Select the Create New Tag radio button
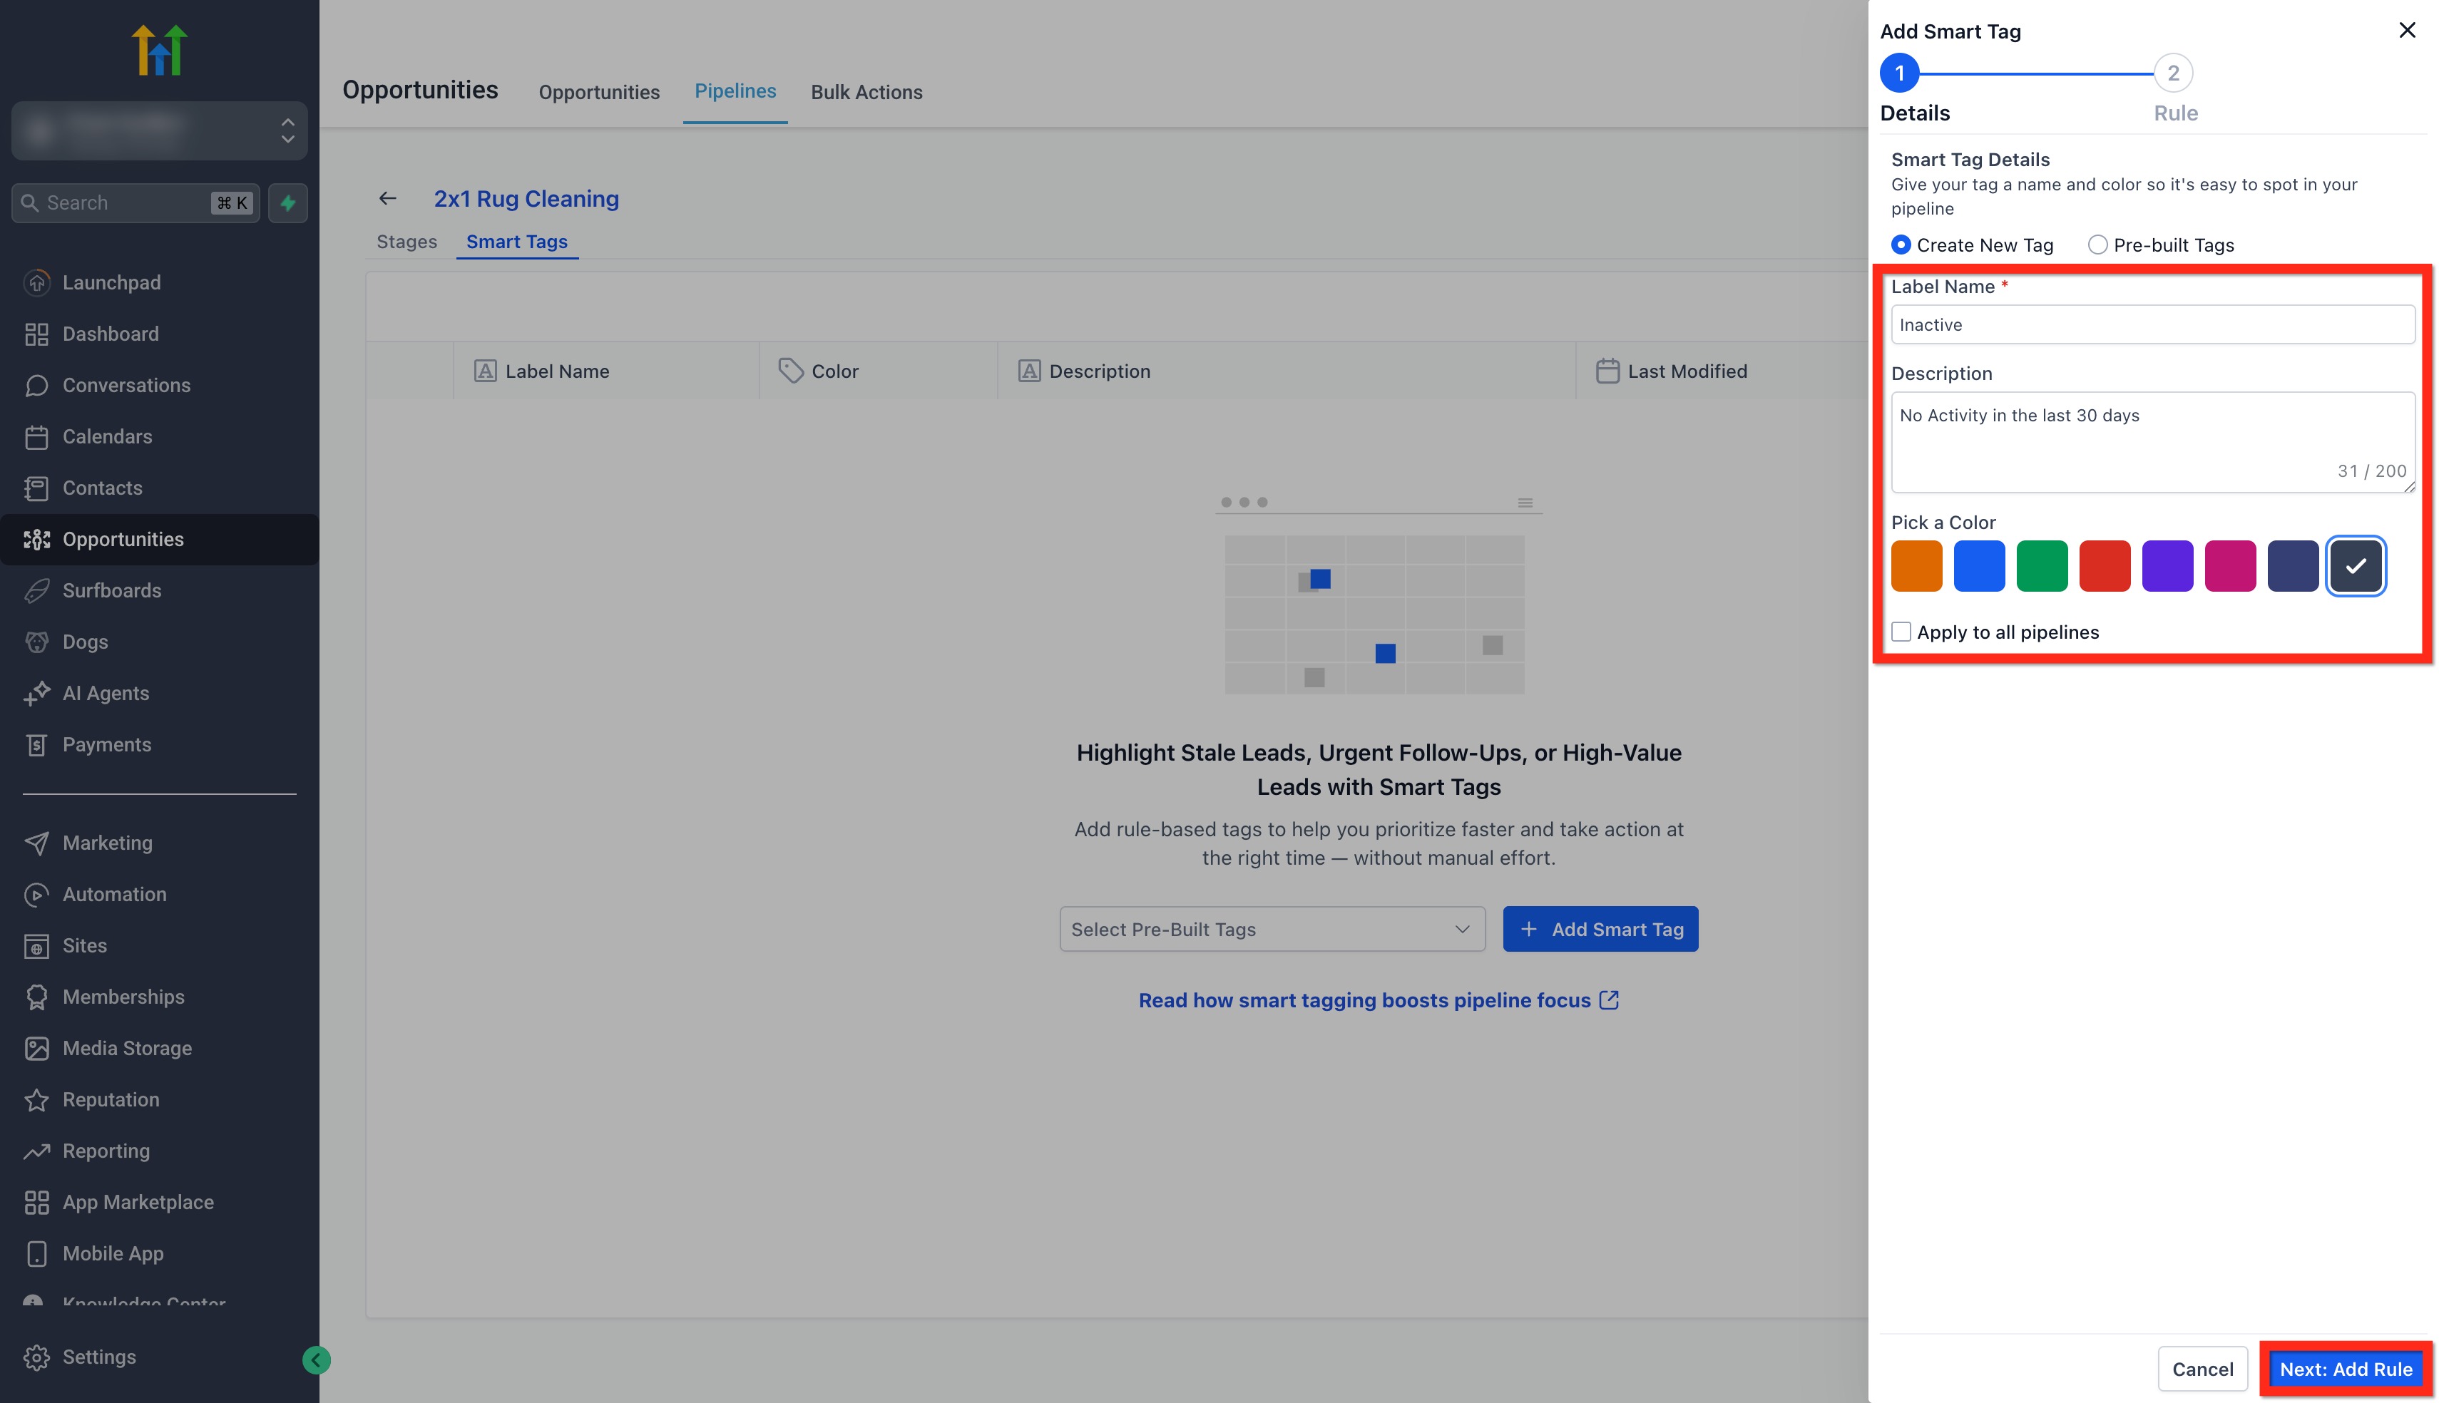This screenshot has width=2439, height=1403. [x=1901, y=245]
